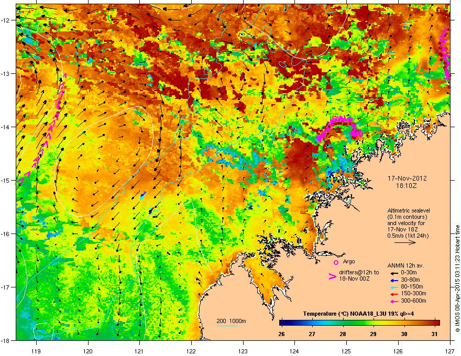Click the colorbar value '27'
Viewport: 461px width, 356px height.
point(312,334)
